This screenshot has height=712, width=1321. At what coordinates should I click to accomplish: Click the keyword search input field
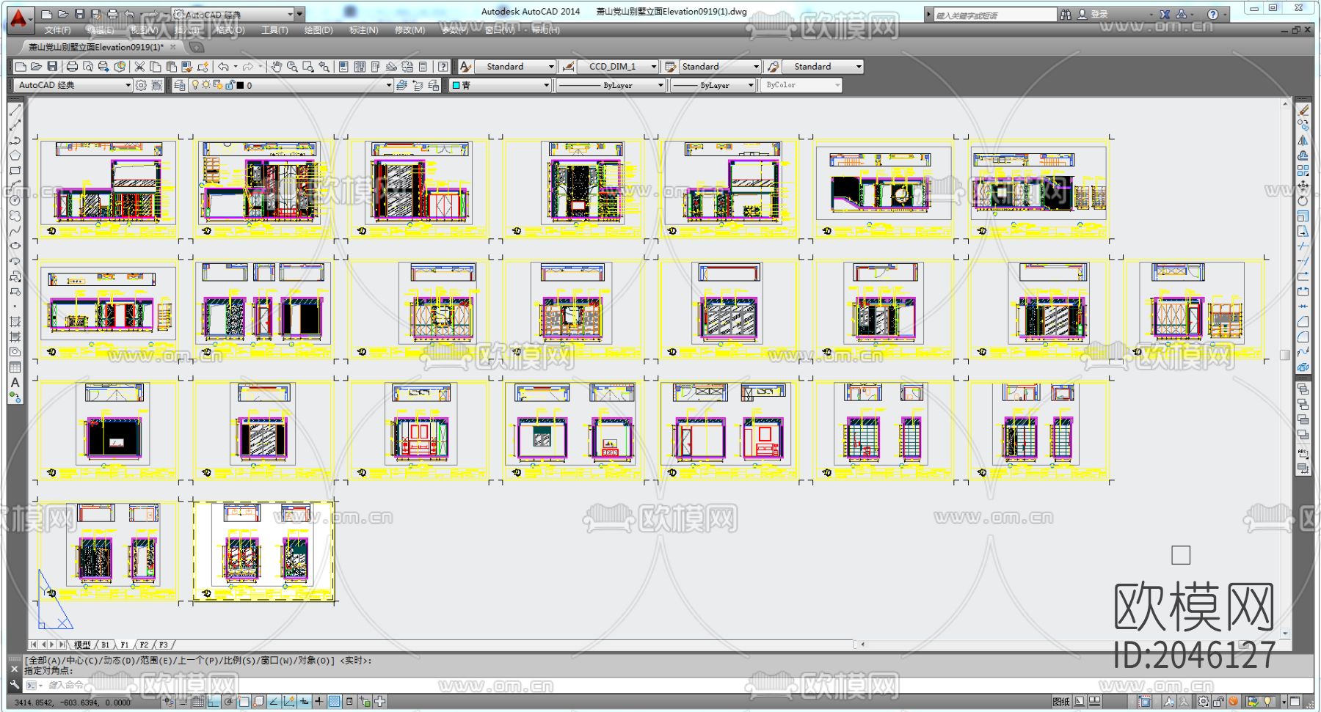994,15
